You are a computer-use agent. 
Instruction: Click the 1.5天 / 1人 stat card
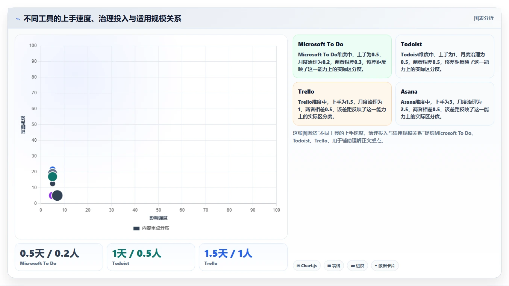pyautogui.click(x=243, y=257)
